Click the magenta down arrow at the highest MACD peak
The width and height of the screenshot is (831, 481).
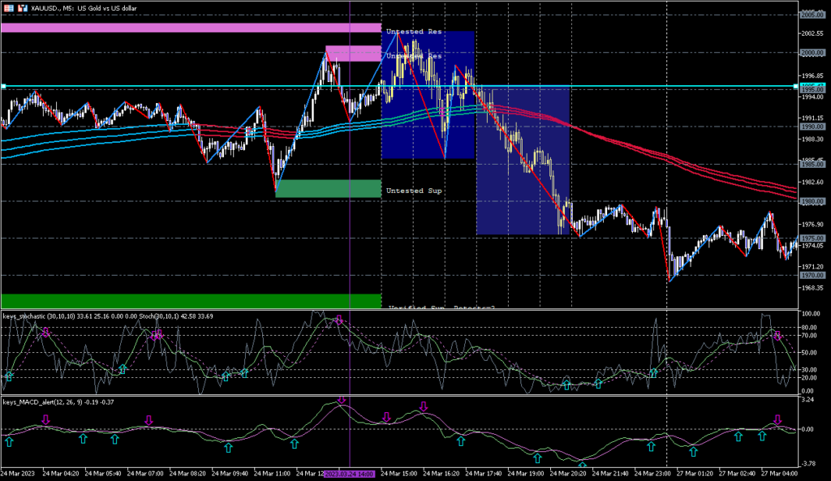(342, 400)
